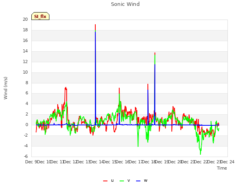Image resolution: width=251 pixels, height=188 pixels.
Task: Select the SI_flx annotation label
Action: (x=40, y=16)
